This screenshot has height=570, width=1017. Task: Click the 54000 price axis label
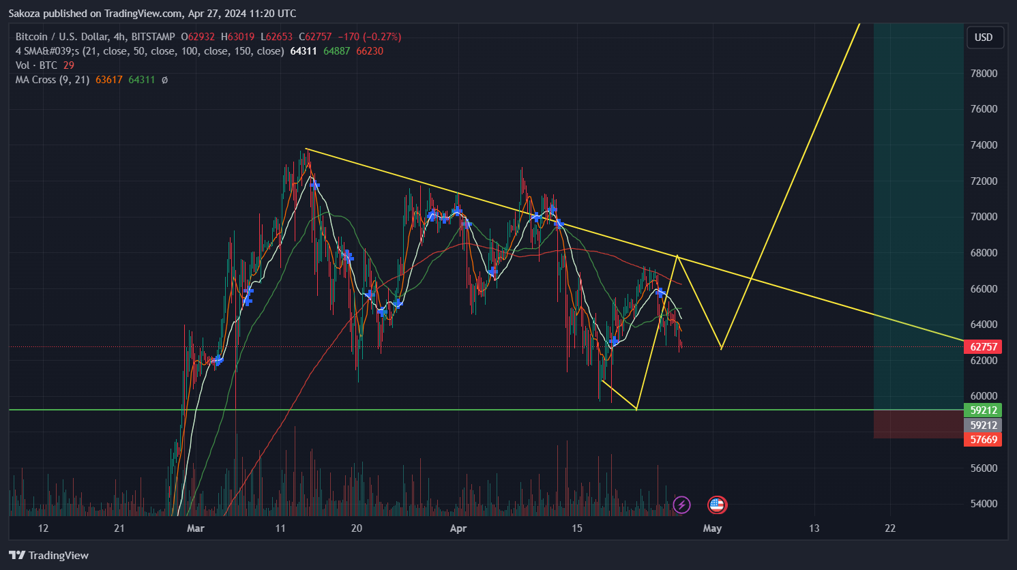[984, 503]
